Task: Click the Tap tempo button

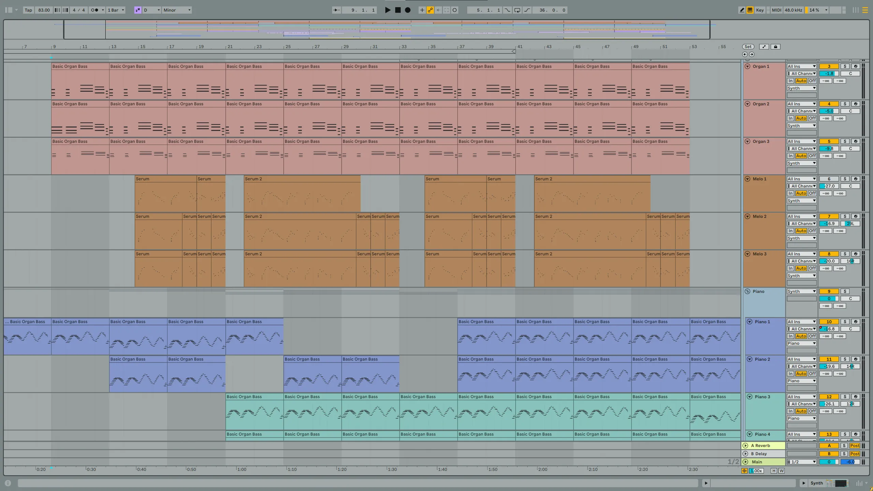Action: tap(28, 10)
